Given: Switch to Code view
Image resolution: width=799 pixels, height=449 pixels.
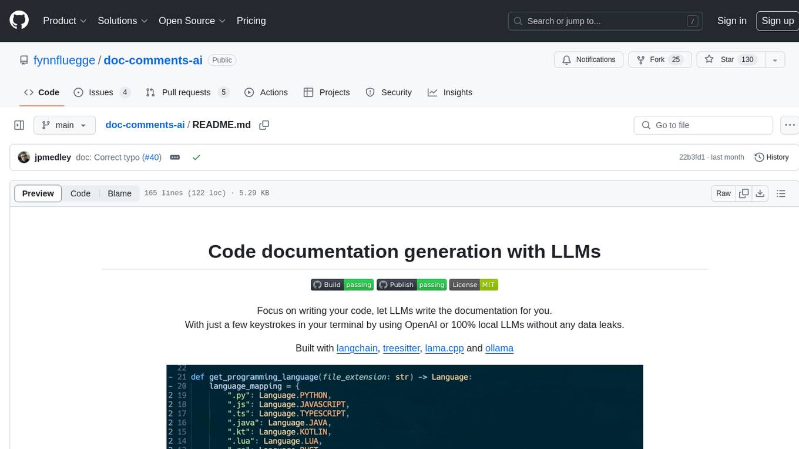Looking at the screenshot, I should [x=80, y=193].
